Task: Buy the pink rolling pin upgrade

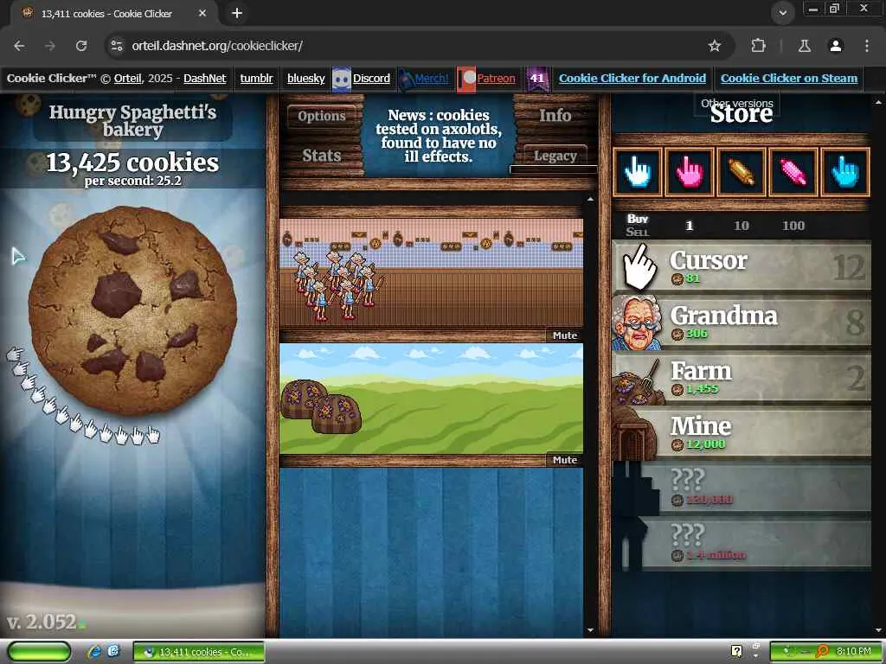Action: [x=793, y=172]
